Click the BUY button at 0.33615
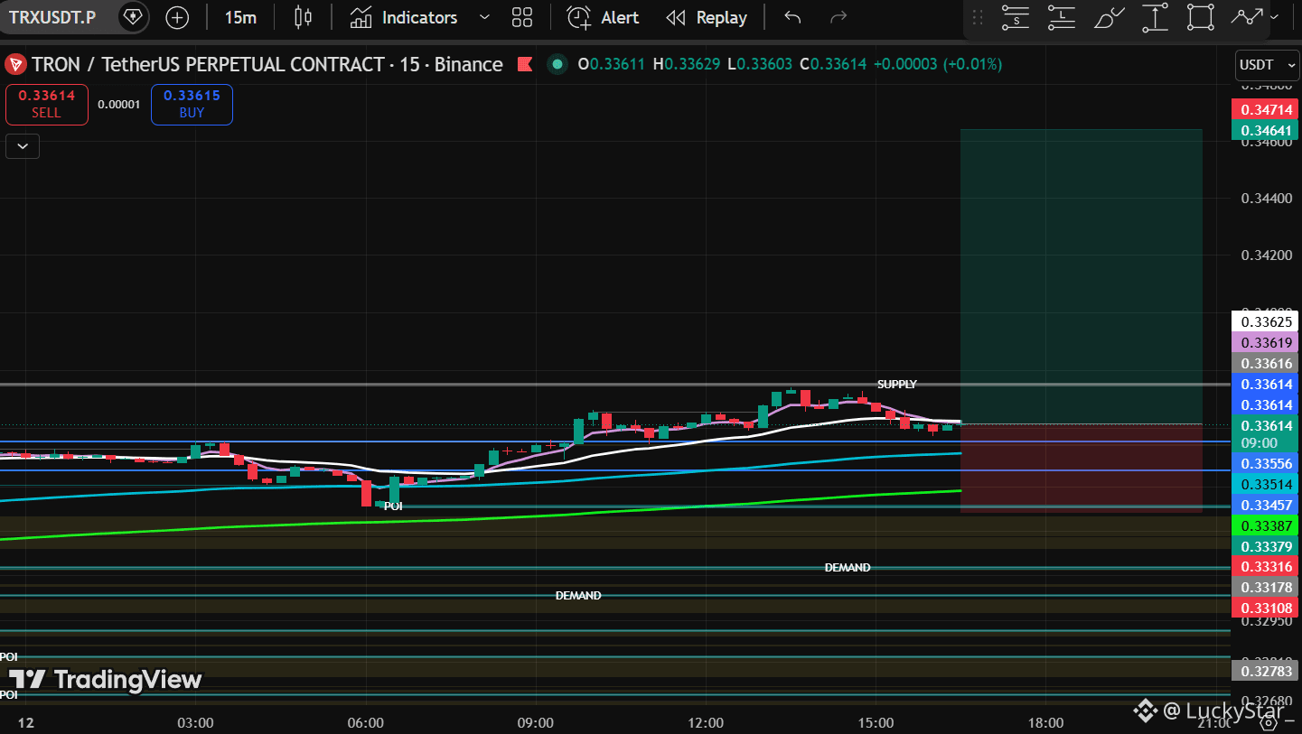 (x=192, y=104)
